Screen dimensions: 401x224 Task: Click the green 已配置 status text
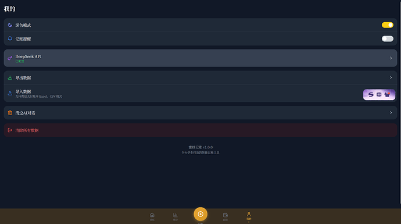click(20, 62)
